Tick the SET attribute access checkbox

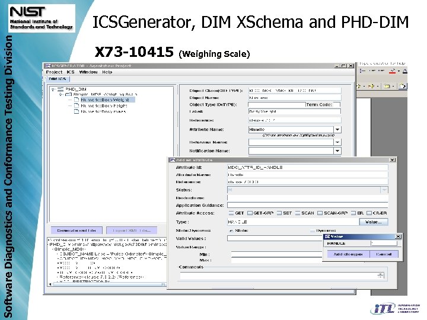[x=279, y=213]
